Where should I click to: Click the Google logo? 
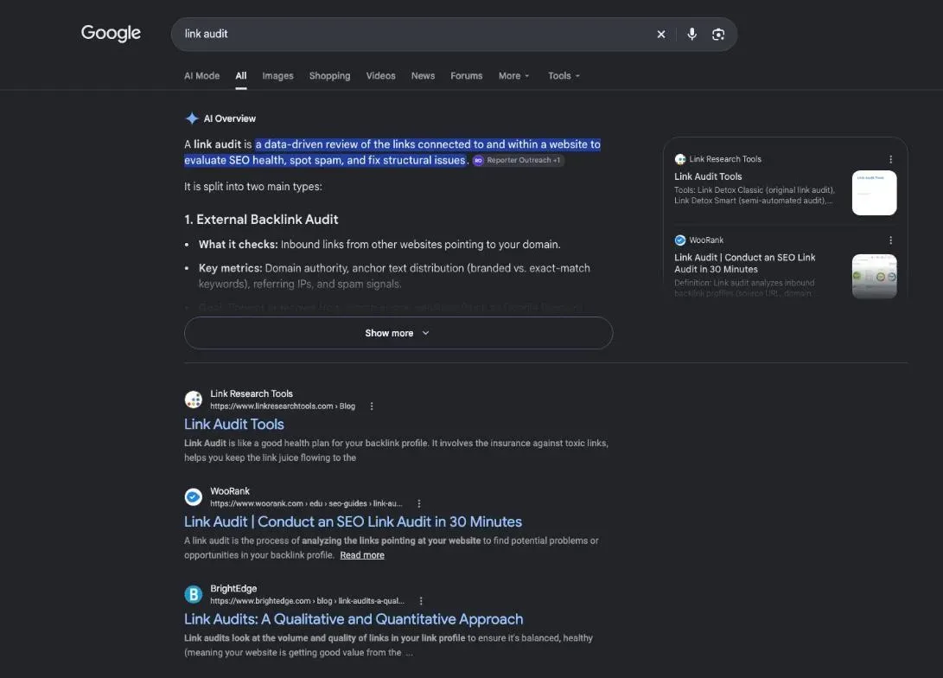click(111, 33)
